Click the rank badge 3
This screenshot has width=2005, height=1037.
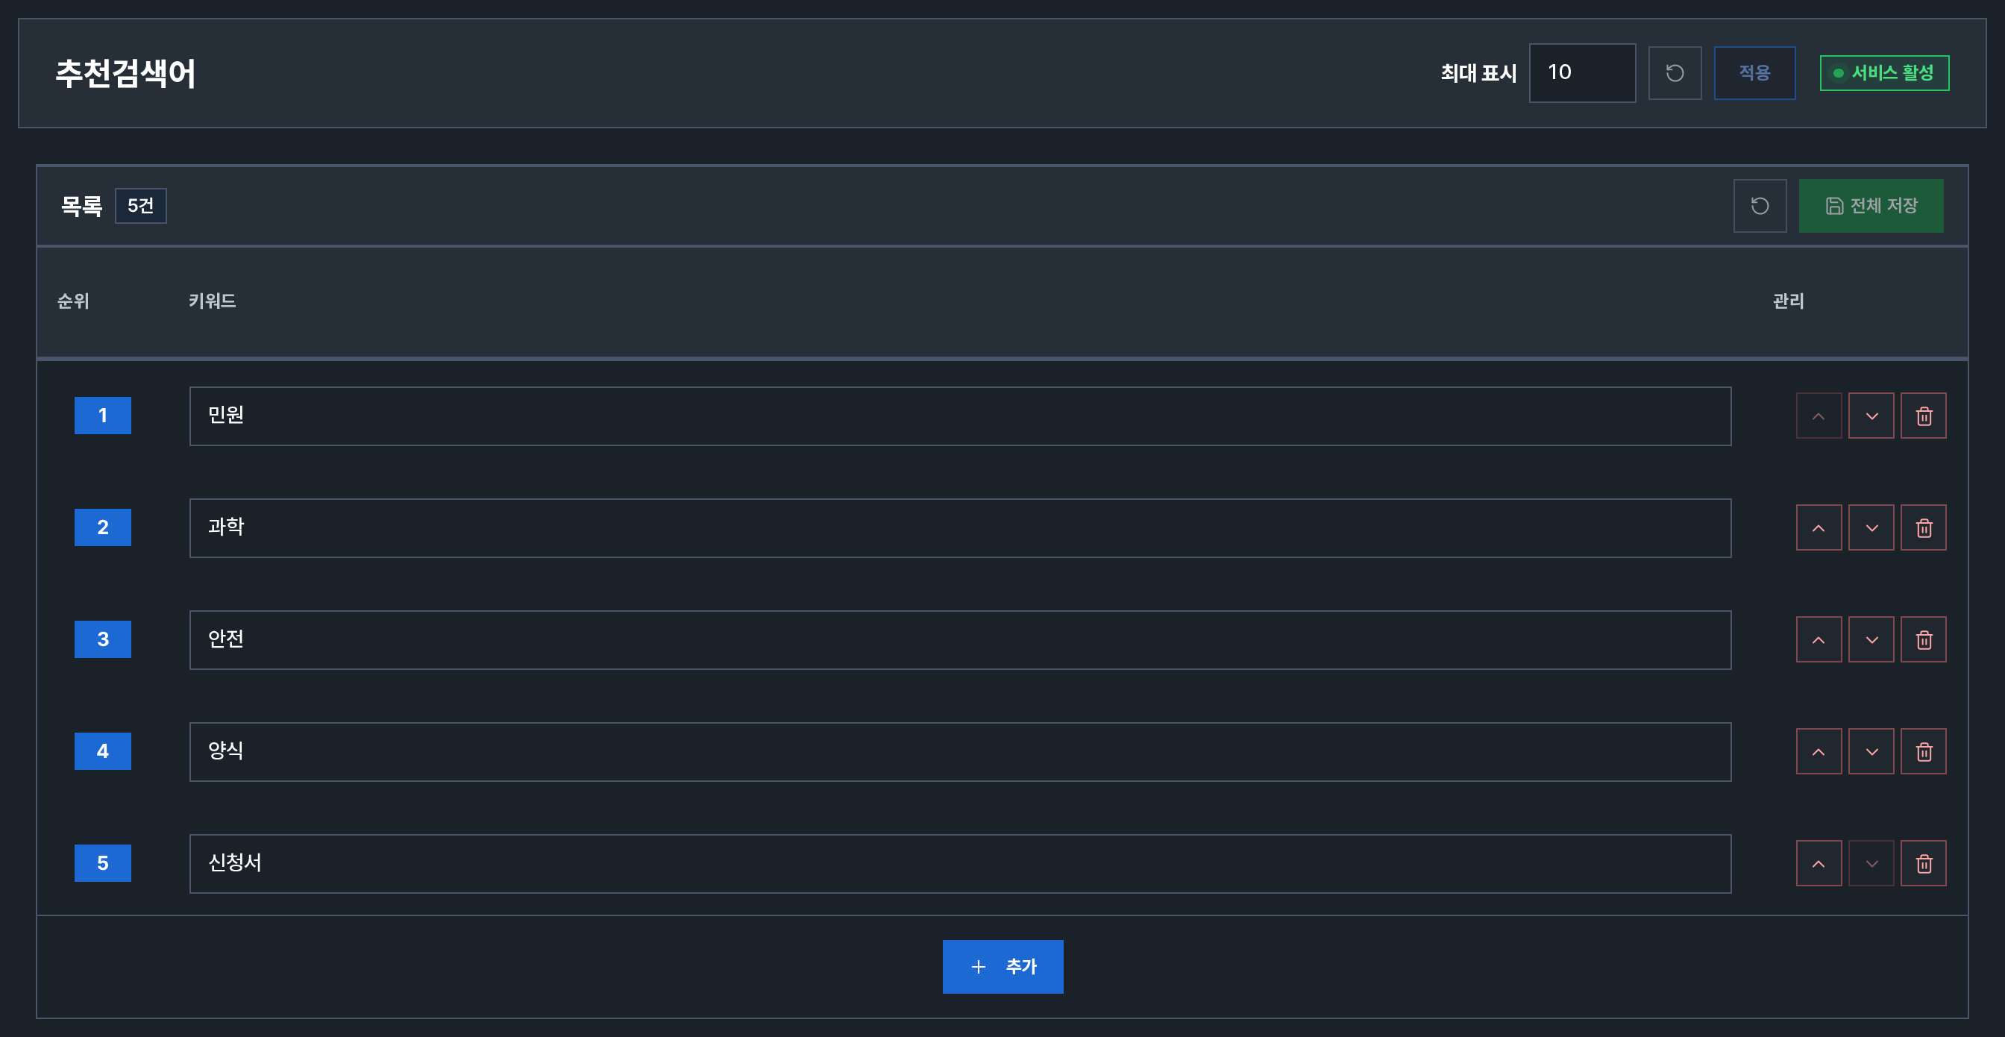coord(103,640)
